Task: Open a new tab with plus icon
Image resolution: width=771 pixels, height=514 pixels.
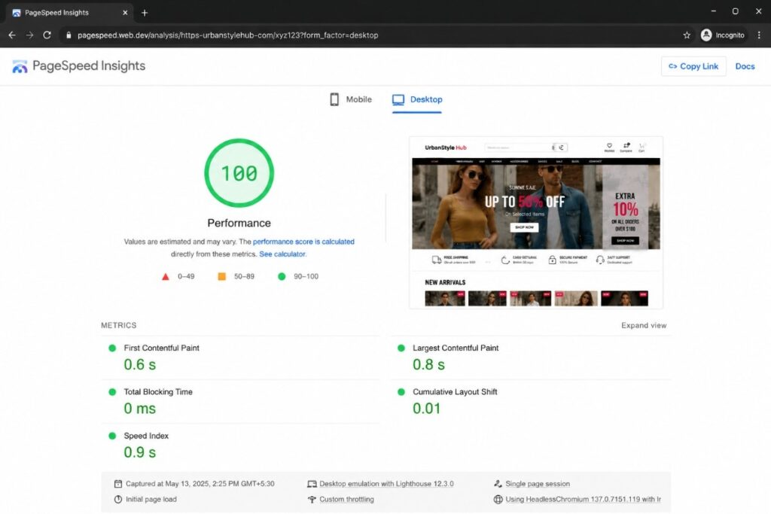Action: click(144, 13)
